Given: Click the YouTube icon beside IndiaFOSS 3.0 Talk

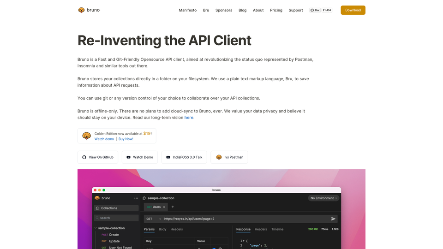Looking at the screenshot, I should pyautogui.click(x=168, y=157).
